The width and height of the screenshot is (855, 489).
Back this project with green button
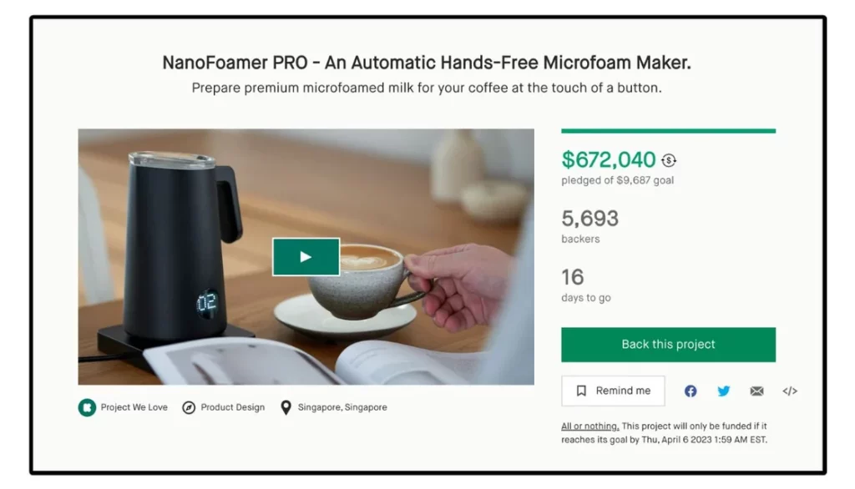click(x=668, y=345)
